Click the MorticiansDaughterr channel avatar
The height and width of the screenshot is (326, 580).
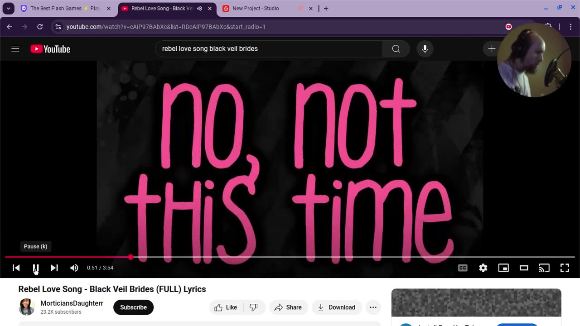[x=27, y=307]
